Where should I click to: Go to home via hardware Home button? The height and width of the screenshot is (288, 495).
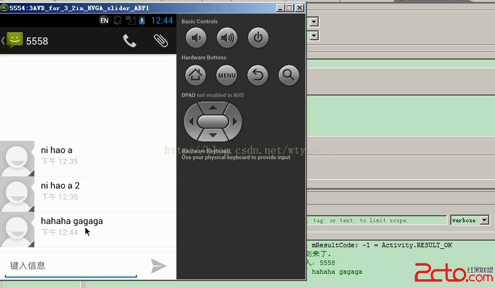click(195, 75)
